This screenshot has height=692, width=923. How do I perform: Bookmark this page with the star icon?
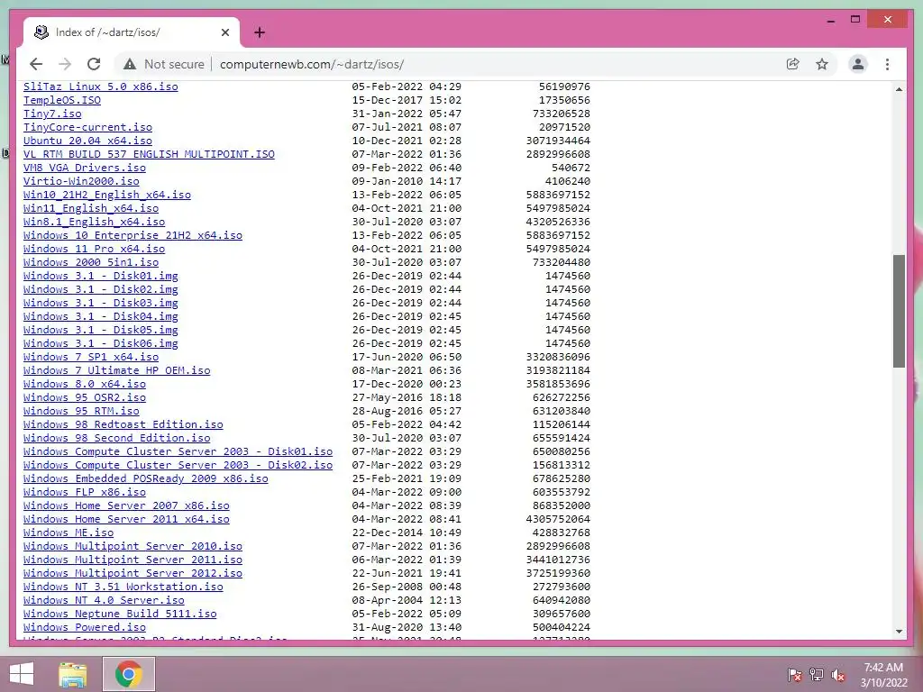click(822, 64)
